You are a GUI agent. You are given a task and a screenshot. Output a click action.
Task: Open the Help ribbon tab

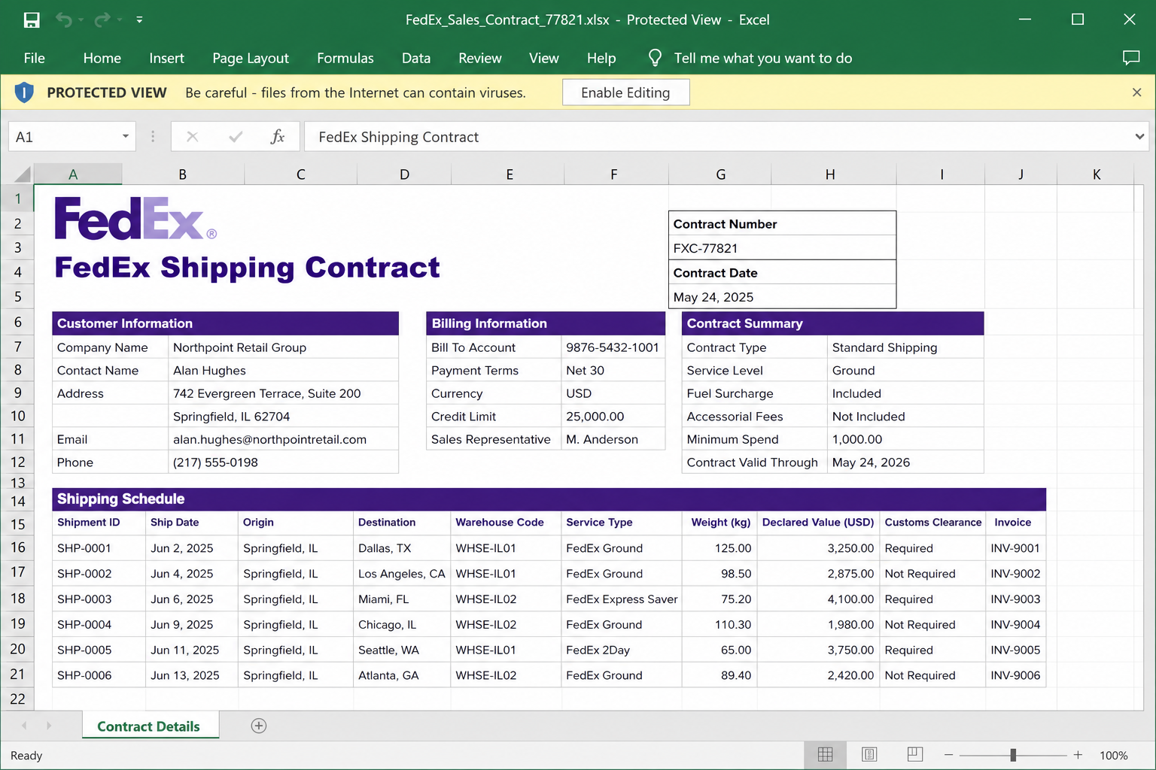click(x=601, y=58)
